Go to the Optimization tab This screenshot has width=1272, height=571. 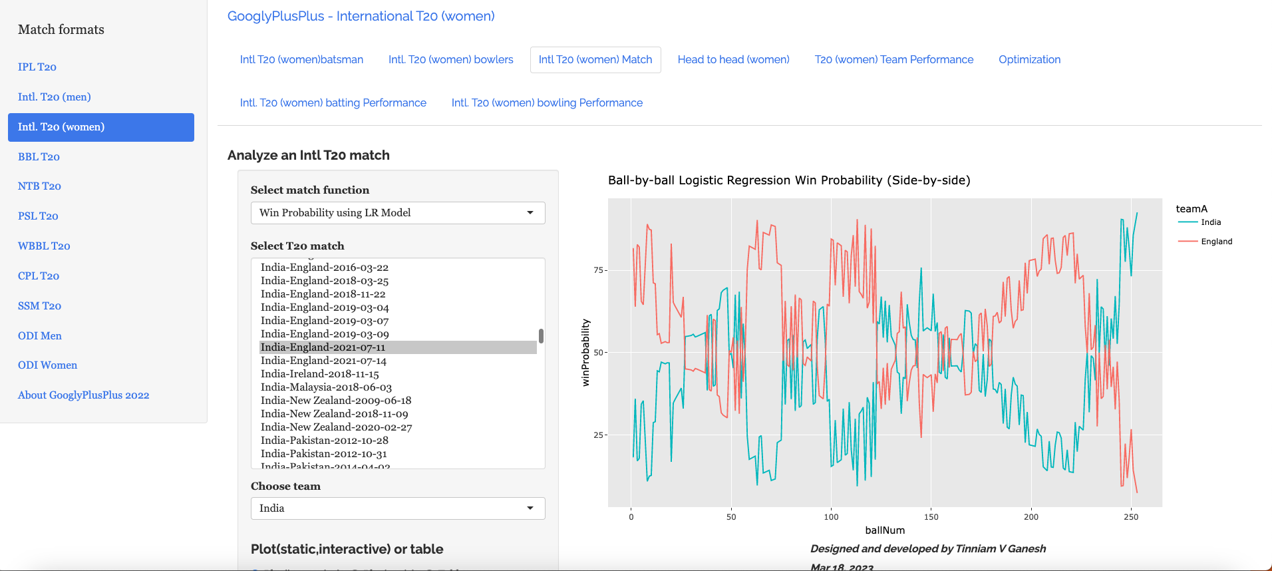[x=1029, y=60]
